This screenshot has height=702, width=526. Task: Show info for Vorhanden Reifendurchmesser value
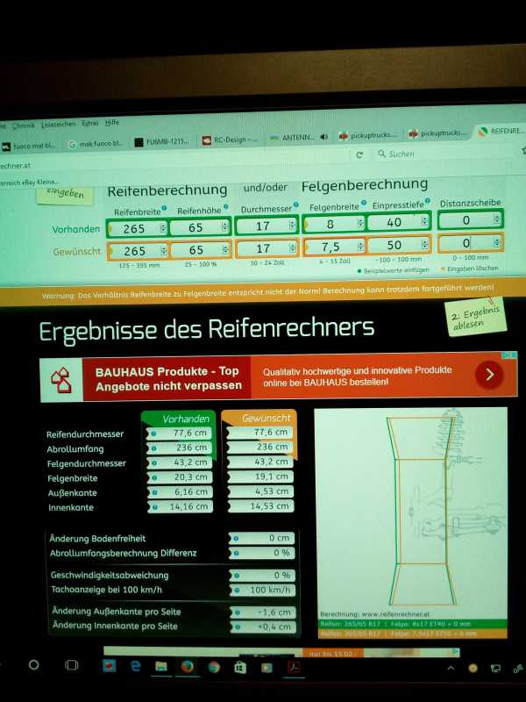click(153, 433)
